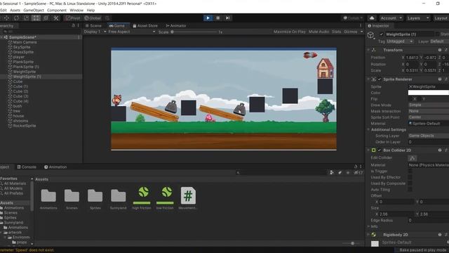
Task: Select the high friction physics material
Action: click(142, 198)
